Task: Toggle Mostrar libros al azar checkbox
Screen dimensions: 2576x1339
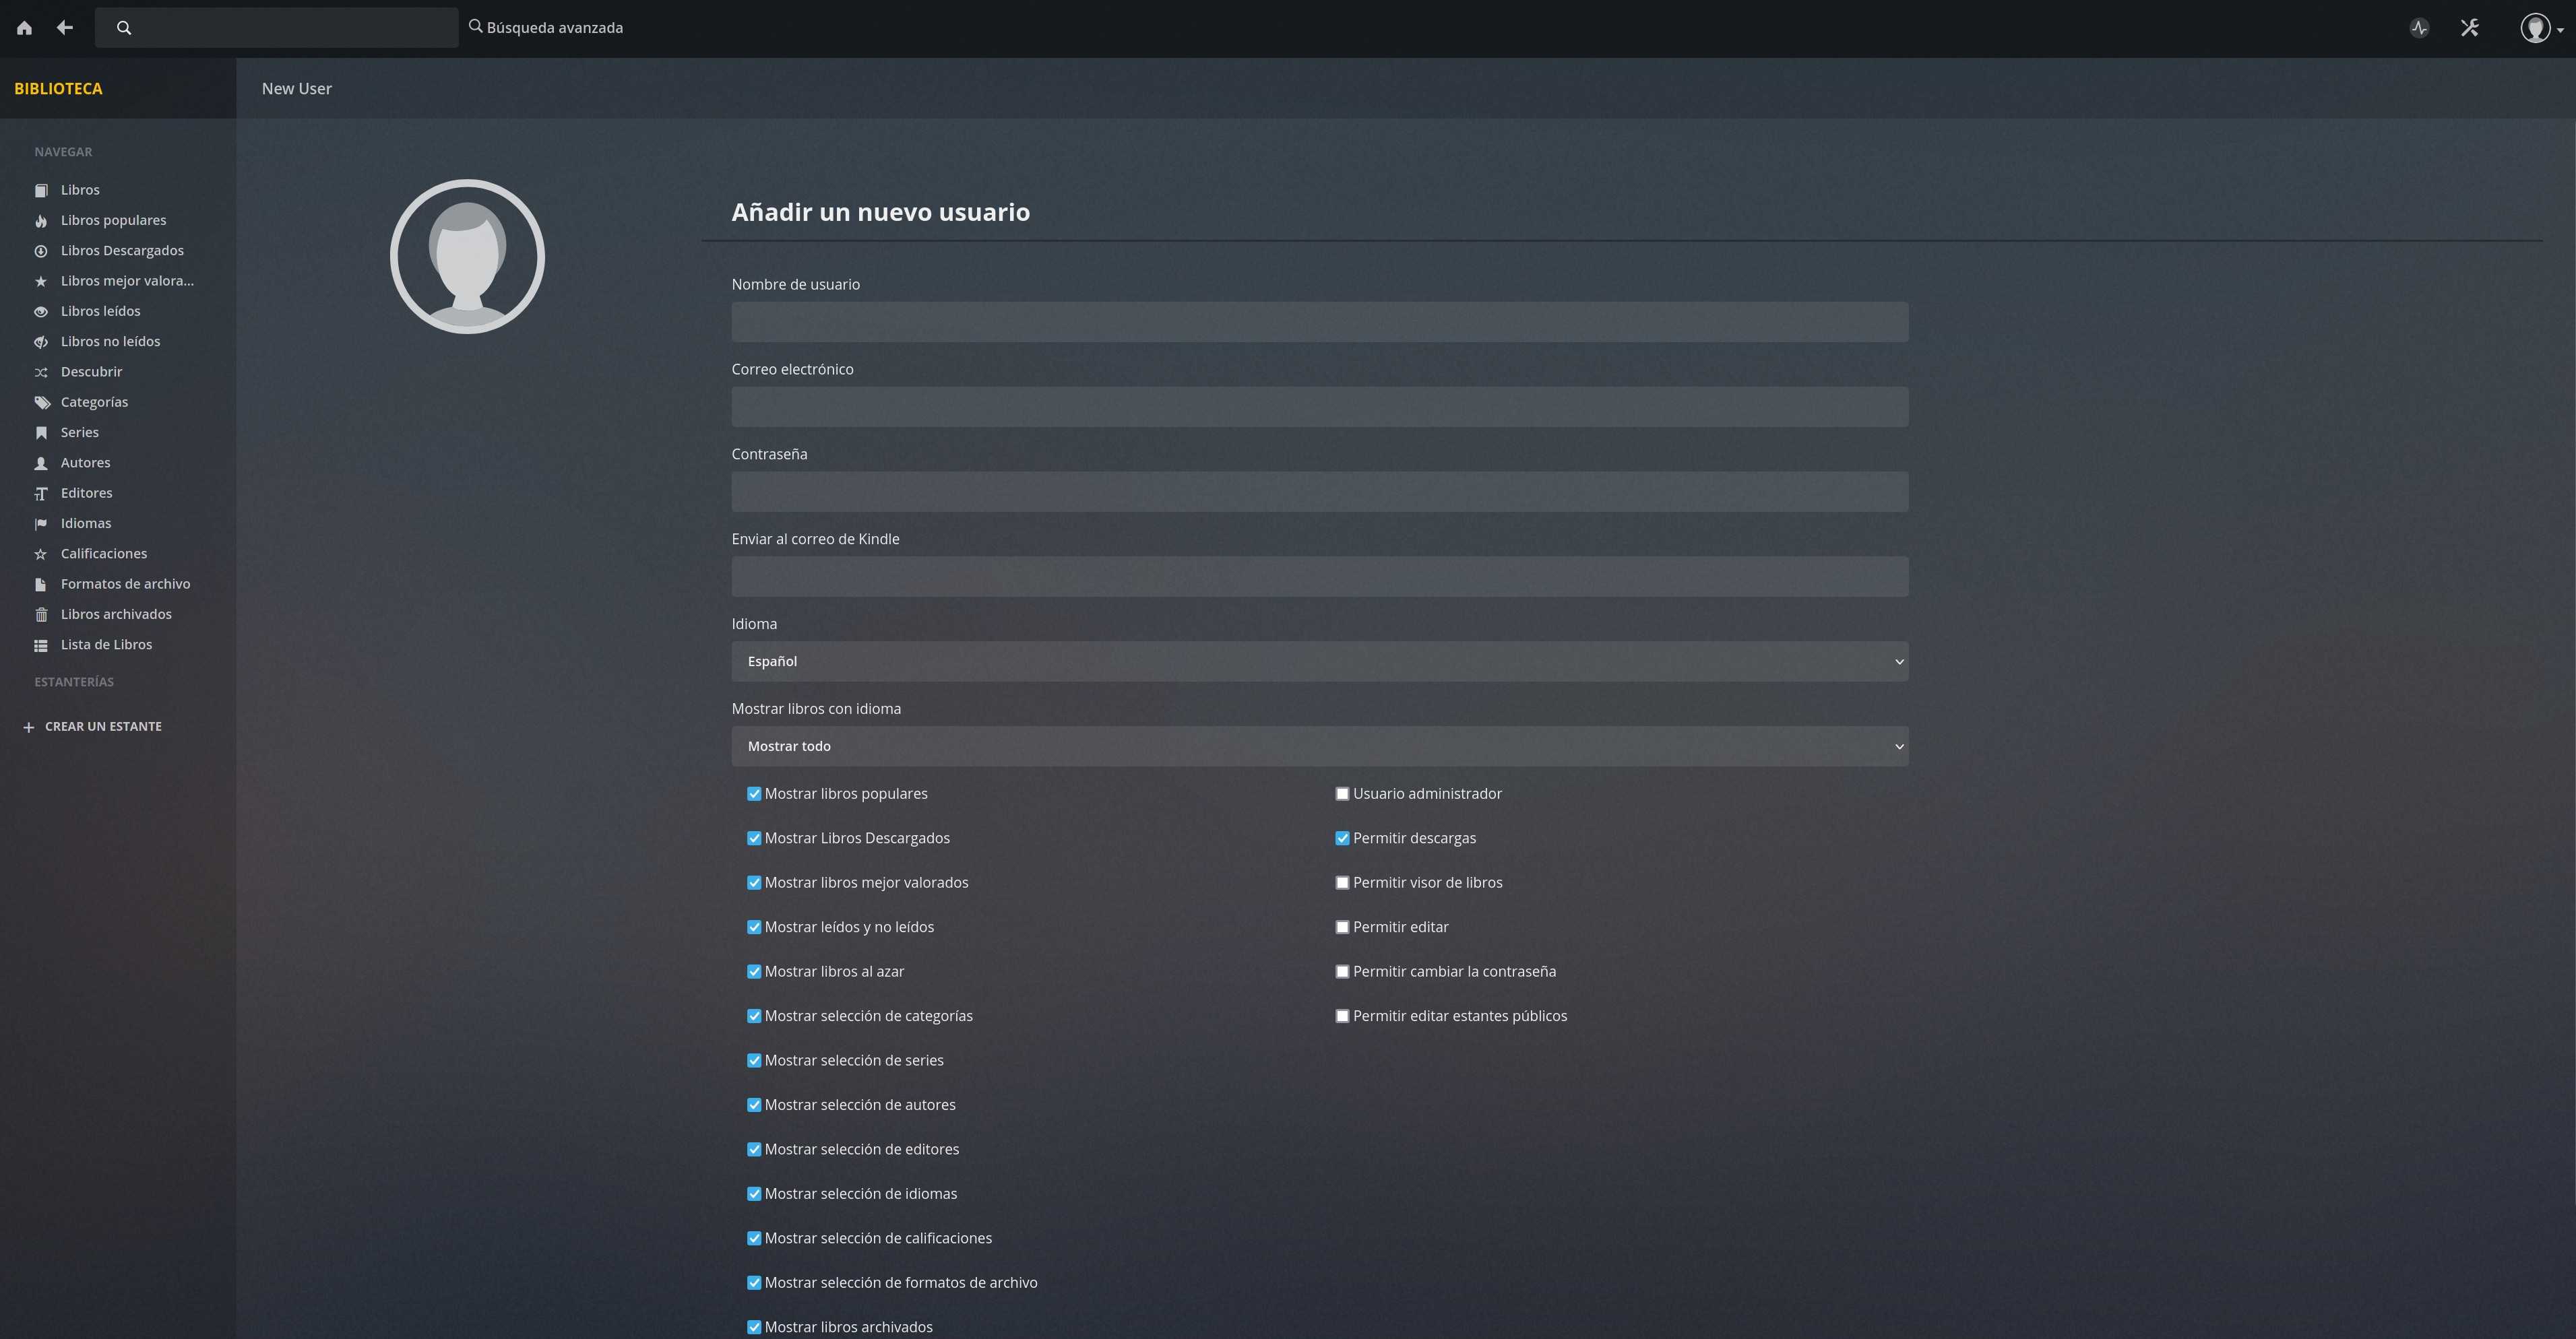Action: pyautogui.click(x=754, y=973)
